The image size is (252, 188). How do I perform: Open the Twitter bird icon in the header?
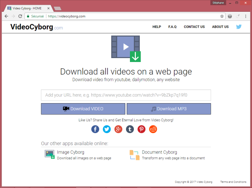coord(239,27)
